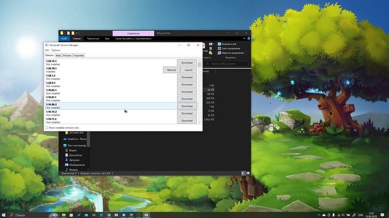Open OneDrive - Personal in Explorer sidebar
Screen dimensions: 389x218
pyautogui.click(x=75, y=139)
